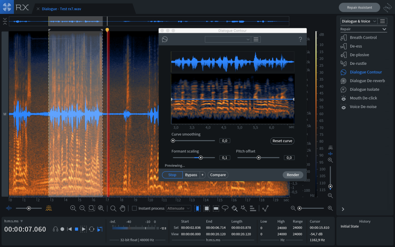Viewport: 395px width, 247px height.
Task: Open De-plosive module from sidebar
Action: [x=359, y=55]
